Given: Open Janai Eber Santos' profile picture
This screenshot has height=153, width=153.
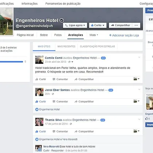Looking at the screenshot, I should (x=39, y=92).
